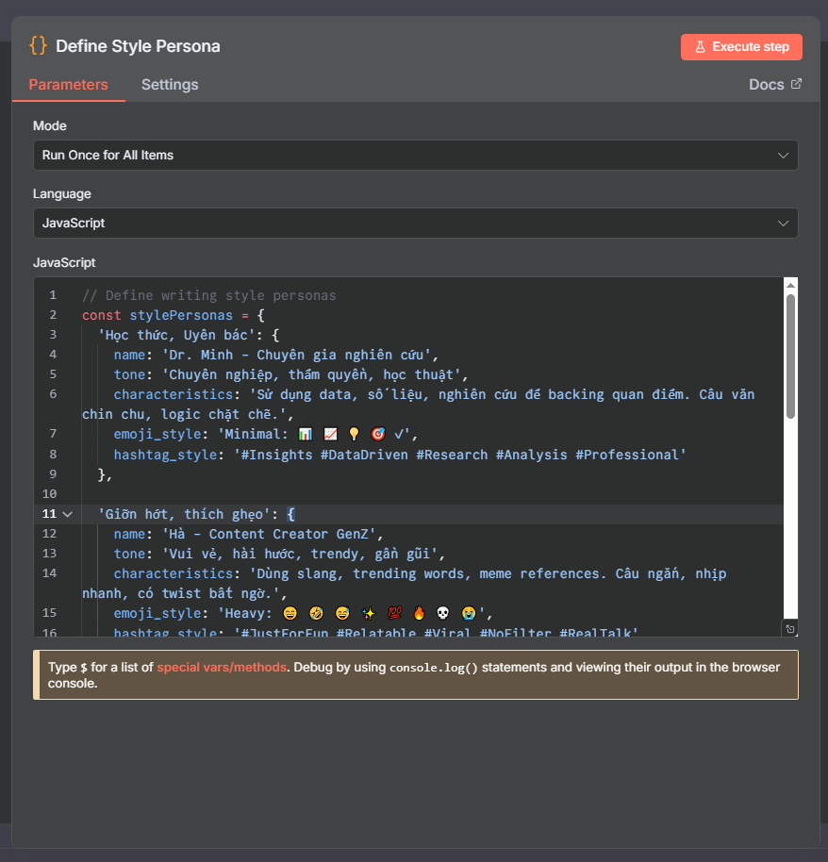Open the Language dropdown
828x862 pixels.
[415, 224]
